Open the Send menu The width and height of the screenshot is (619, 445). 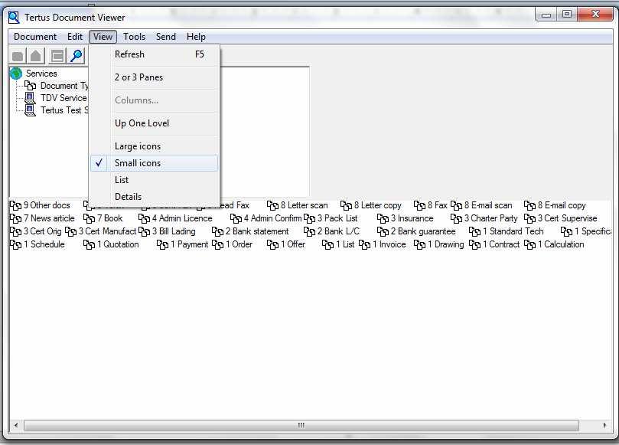pos(166,37)
